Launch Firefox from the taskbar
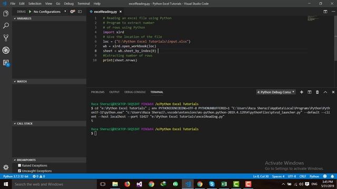Screen dimensions: 337x189 tap(127, 184)
